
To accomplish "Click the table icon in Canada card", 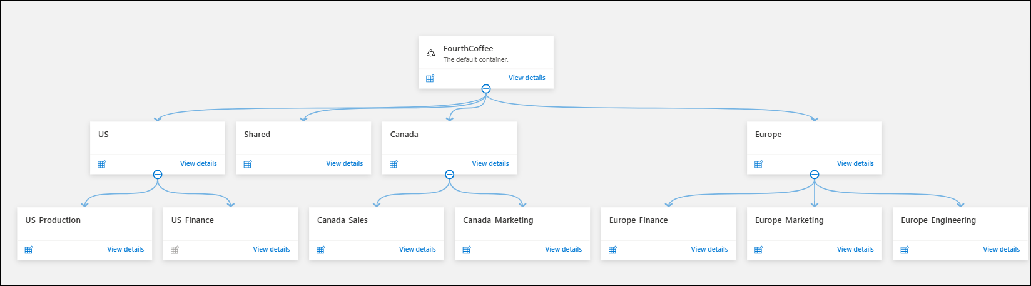I will pos(394,164).
